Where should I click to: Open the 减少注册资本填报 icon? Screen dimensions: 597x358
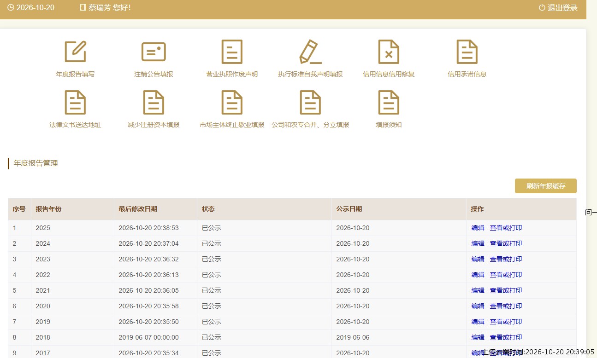tap(154, 102)
